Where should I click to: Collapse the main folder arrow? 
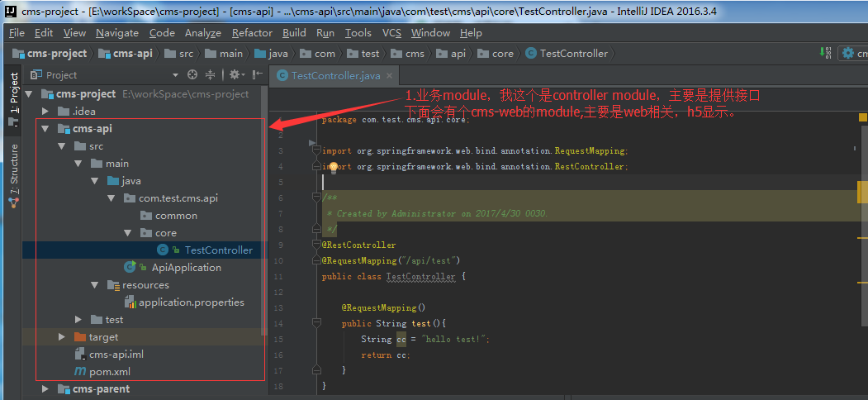click(x=78, y=164)
